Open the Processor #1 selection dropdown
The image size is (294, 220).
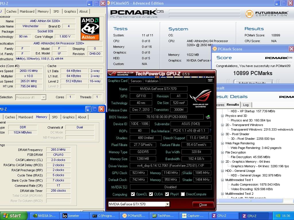point(44,97)
